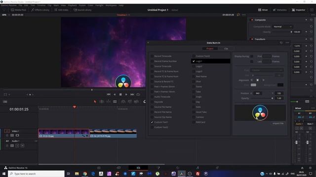Click the Overwrite clip tool

coord(130,102)
